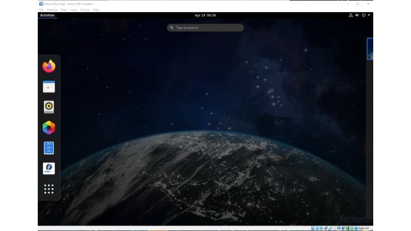
Task: Click the search magnifier icon
Action: pyautogui.click(x=172, y=28)
